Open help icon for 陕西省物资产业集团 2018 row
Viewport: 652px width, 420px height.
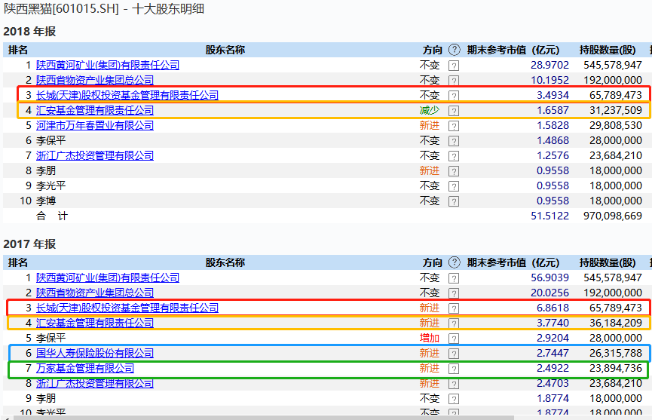454,80
